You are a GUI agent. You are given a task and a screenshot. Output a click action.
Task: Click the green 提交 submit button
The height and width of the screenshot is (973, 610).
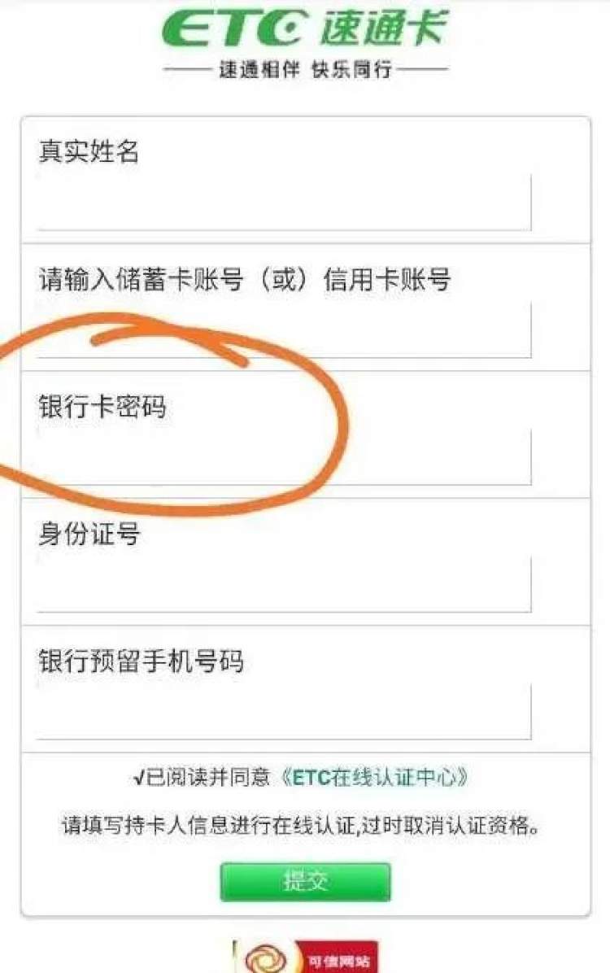305,881
